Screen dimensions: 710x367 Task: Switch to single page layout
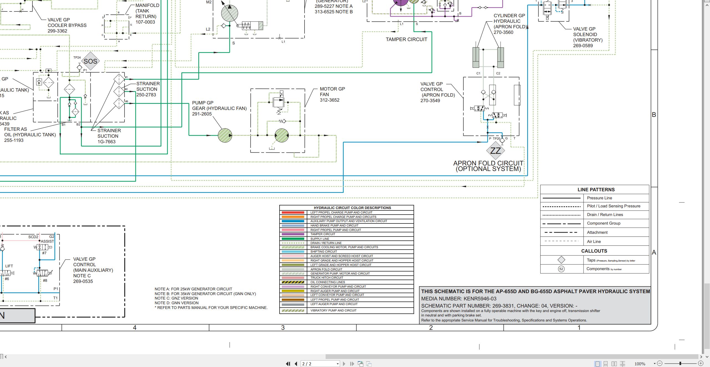(597, 364)
